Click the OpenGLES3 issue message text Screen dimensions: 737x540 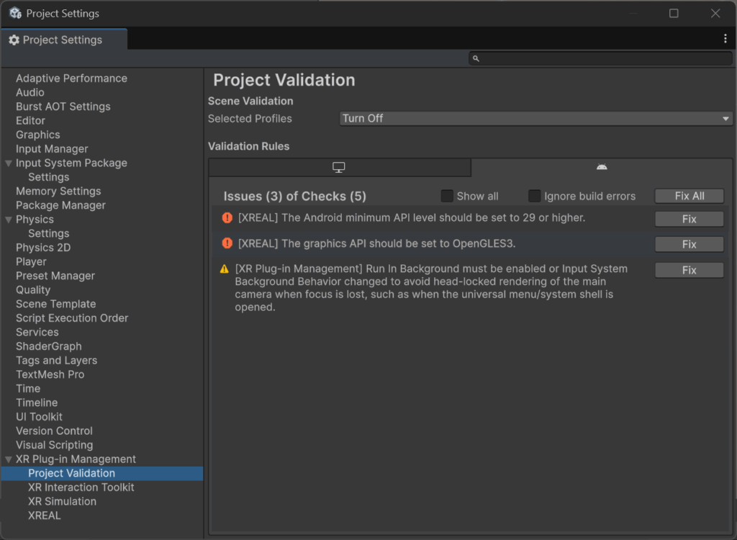(376, 243)
